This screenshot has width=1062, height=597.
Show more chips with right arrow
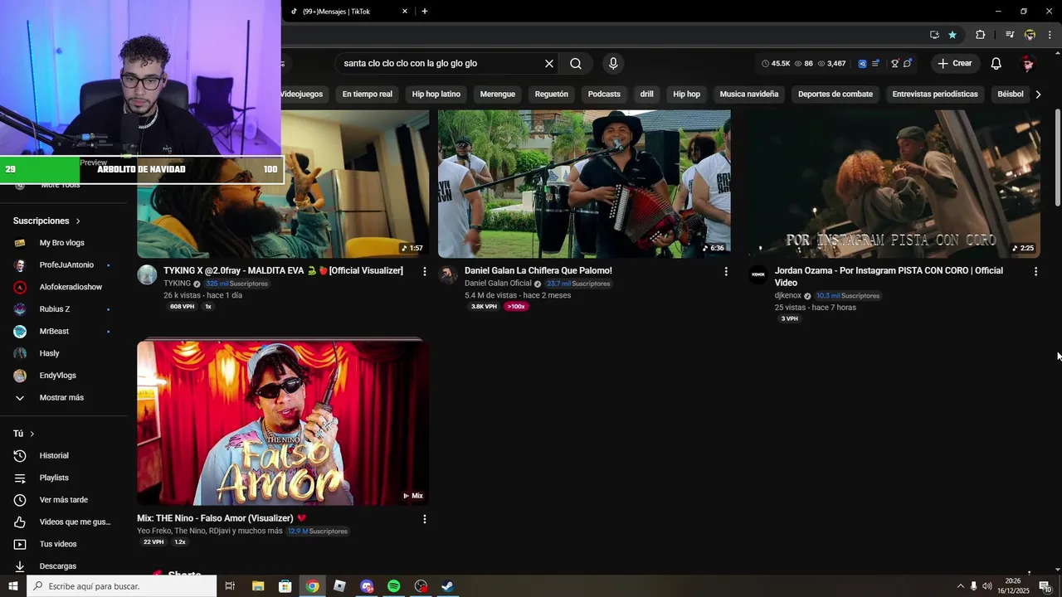pyautogui.click(x=1038, y=95)
